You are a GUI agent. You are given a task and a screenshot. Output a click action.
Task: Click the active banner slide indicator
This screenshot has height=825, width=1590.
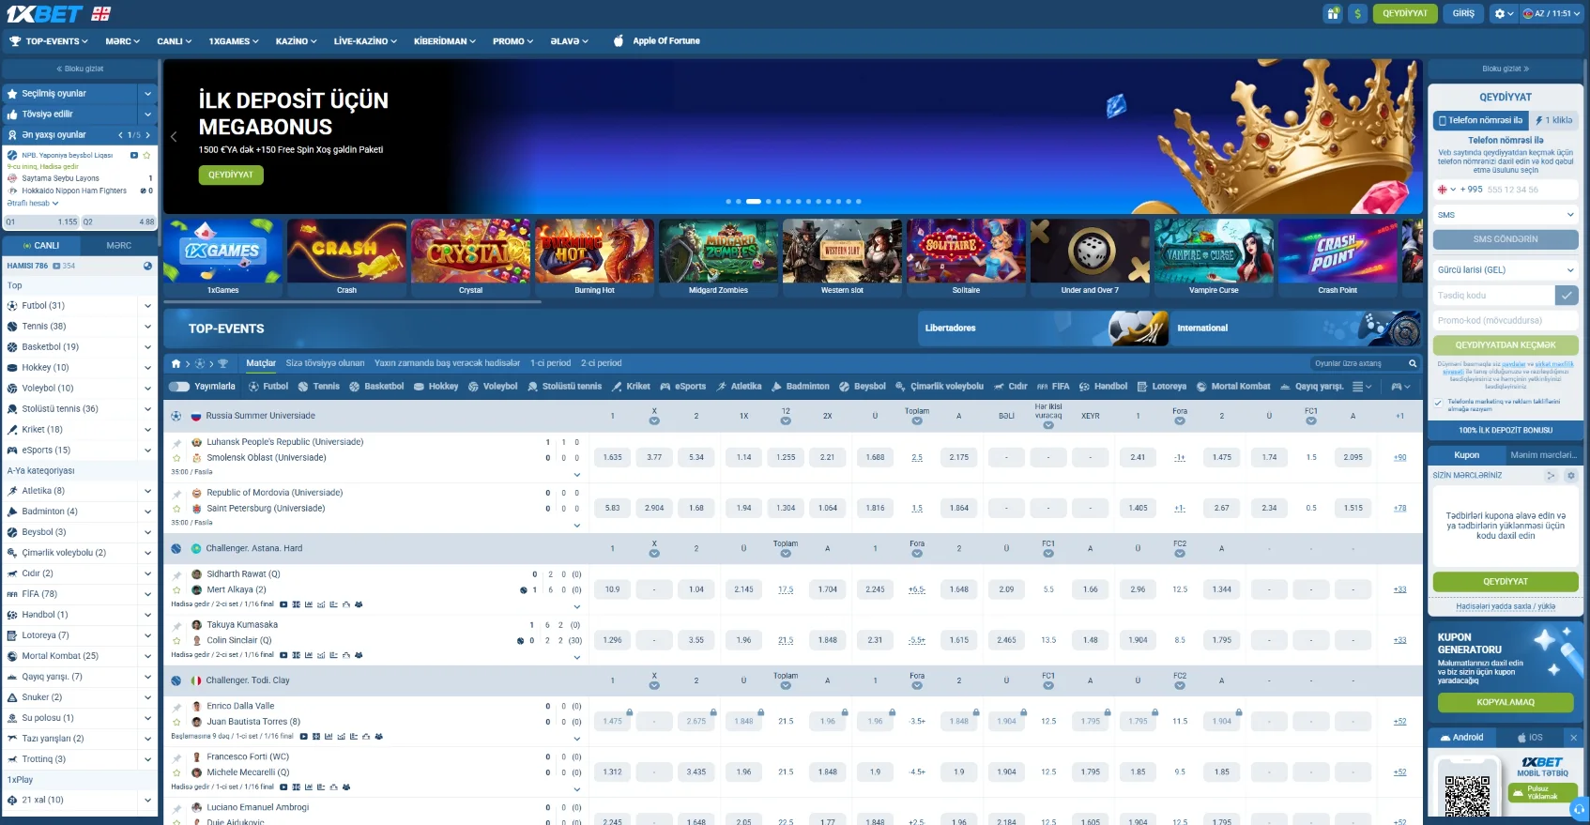[754, 202]
